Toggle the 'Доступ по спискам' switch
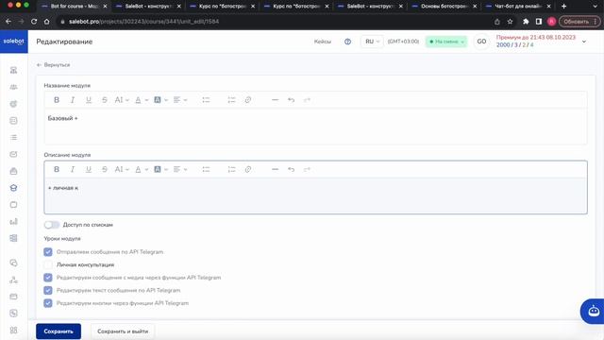Image resolution: width=604 pixels, height=340 pixels. pyautogui.click(x=52, y=225)
